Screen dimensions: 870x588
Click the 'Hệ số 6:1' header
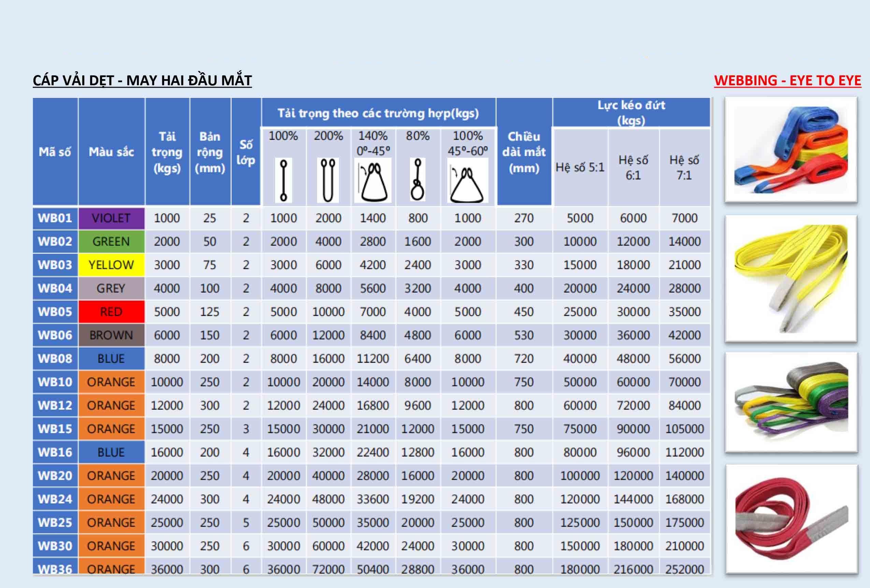click(x=633, y=167)
